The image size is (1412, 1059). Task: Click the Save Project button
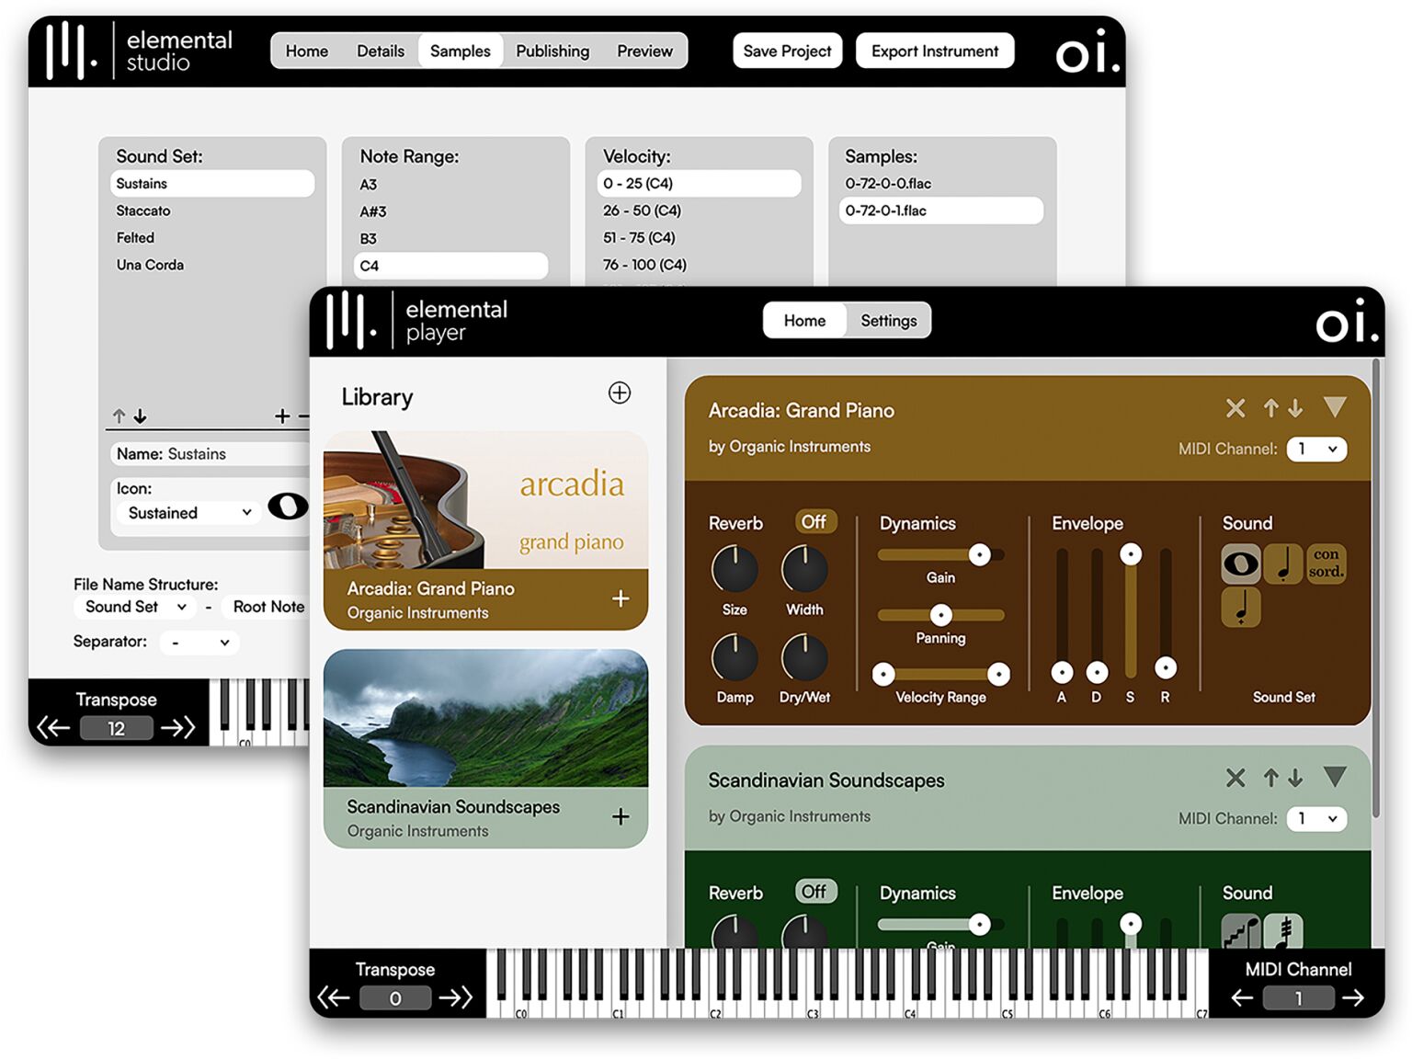[x=787, y=51]
